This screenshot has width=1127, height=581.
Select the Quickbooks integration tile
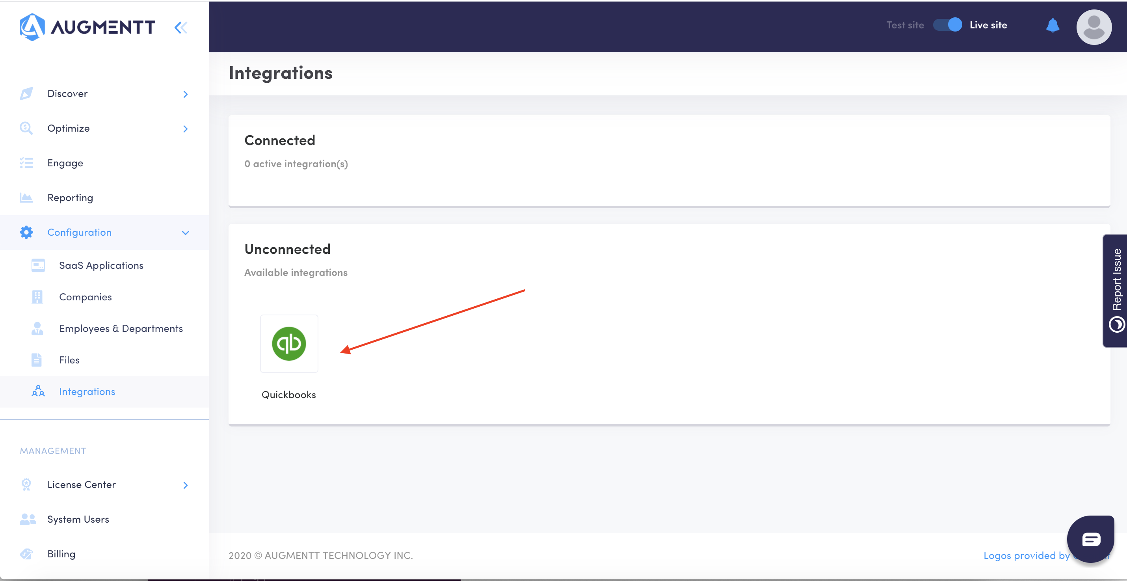point(289,344)
